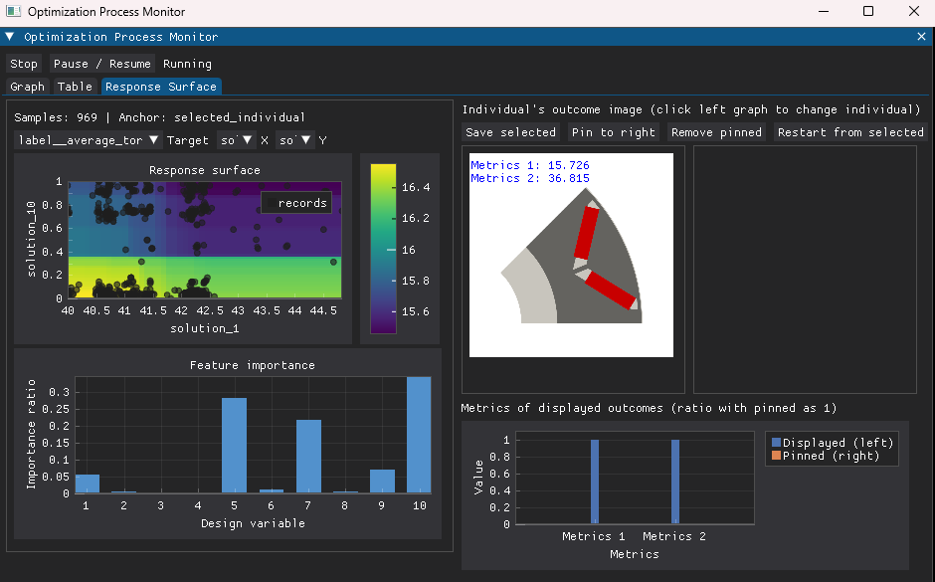Stop the optimization process

click(x=24, y=64)
